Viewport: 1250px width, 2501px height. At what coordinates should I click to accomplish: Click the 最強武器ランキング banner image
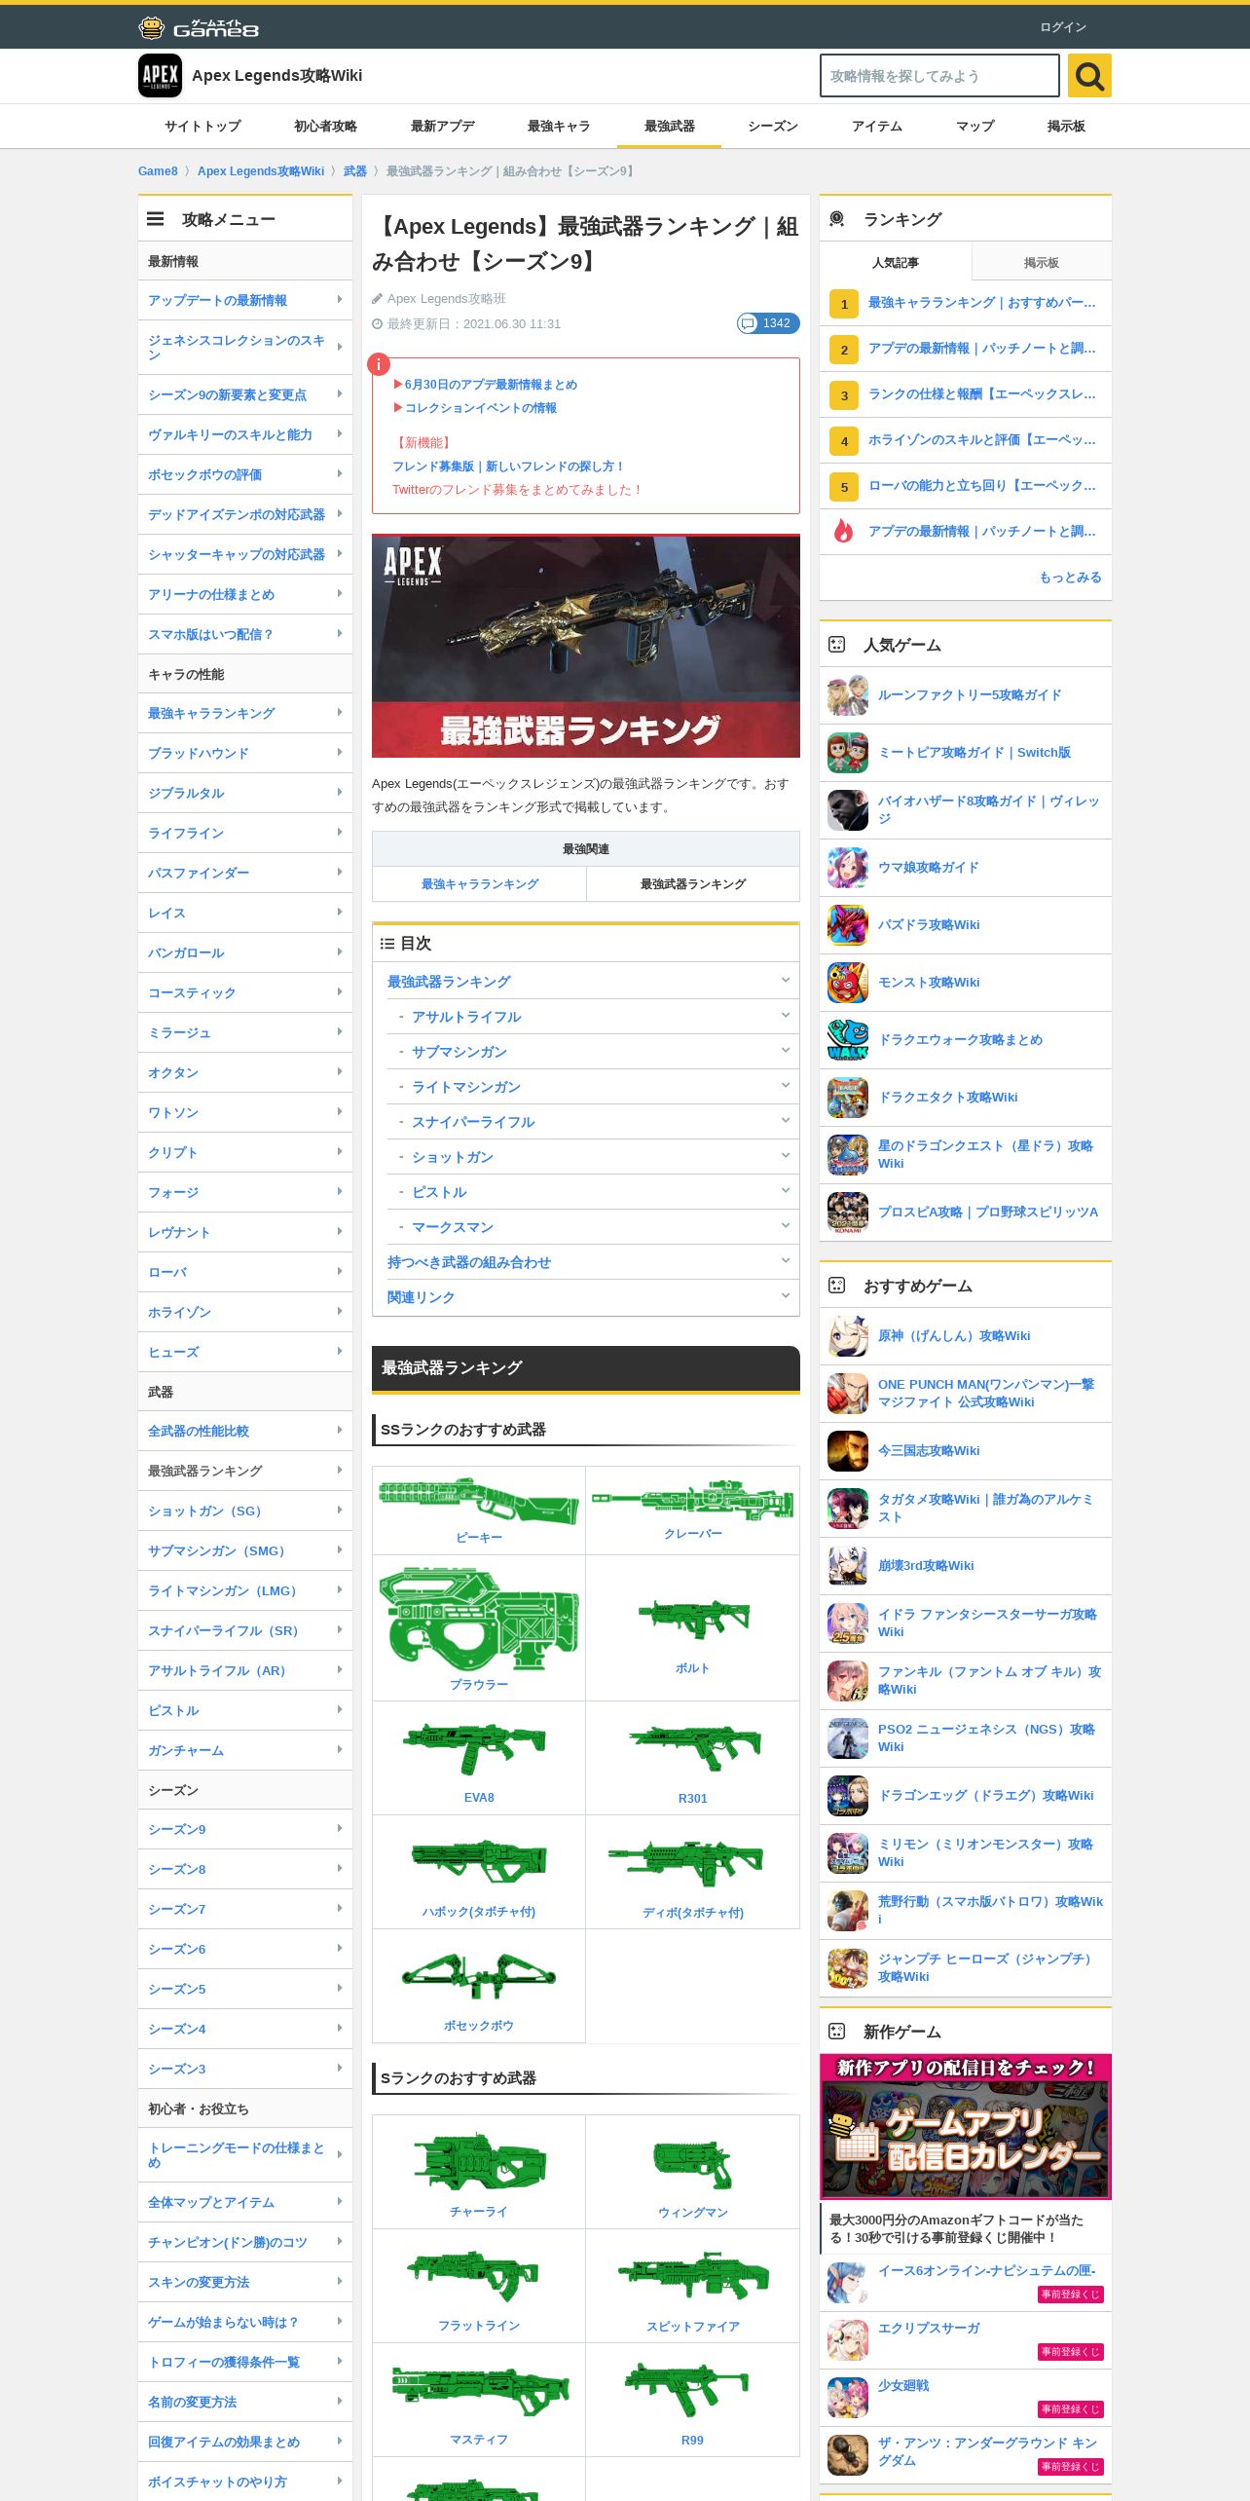pos(586,646)
